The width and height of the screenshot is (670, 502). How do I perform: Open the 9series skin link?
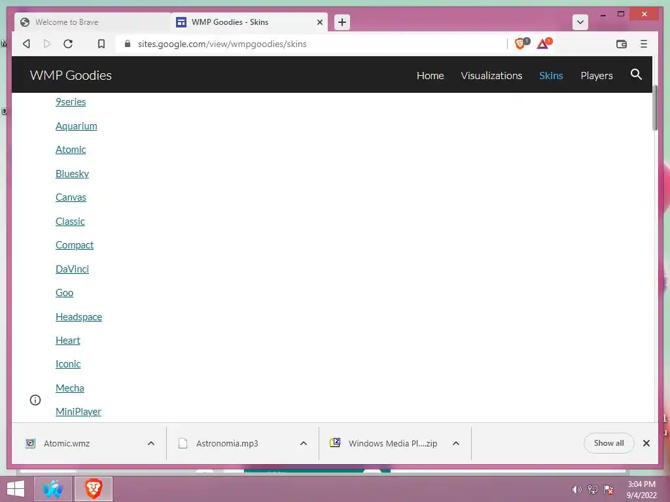(71, 102)
